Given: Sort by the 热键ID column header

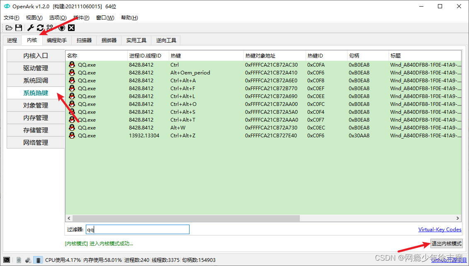Looking at the screenshot, I should click(326, 56).
